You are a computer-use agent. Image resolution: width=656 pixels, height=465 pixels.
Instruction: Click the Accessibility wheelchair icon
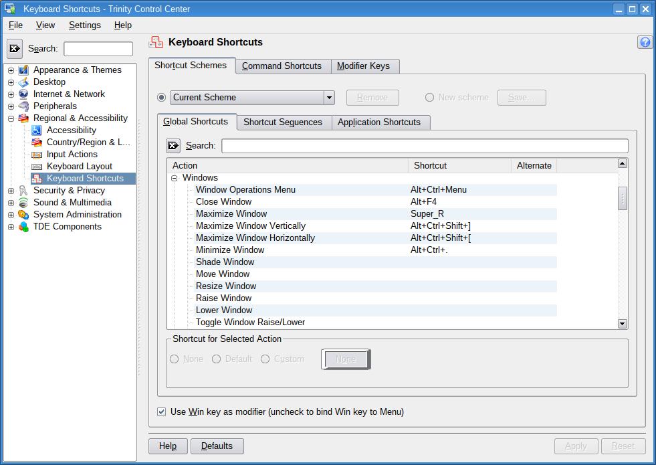37,130
